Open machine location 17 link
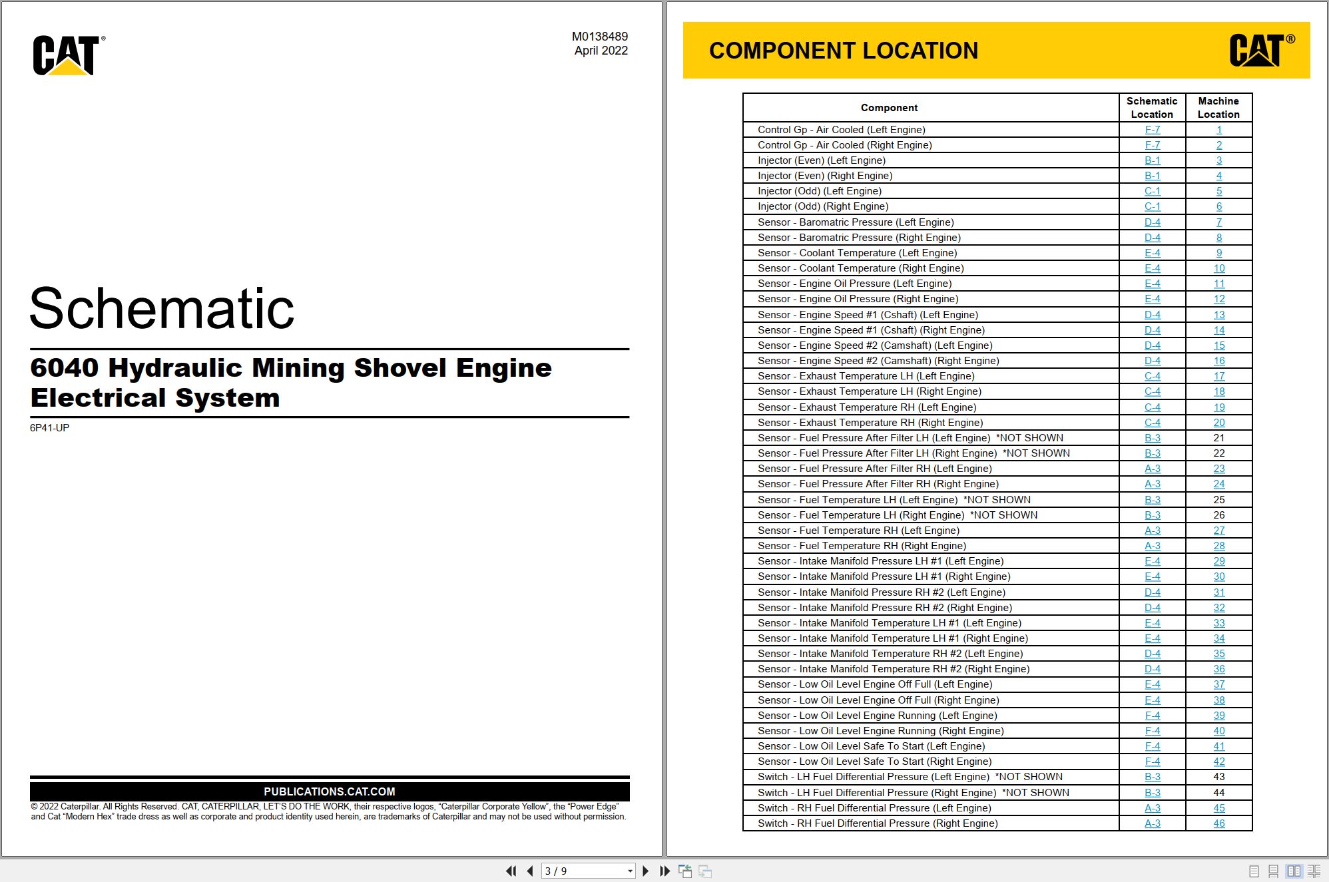This screenshot has width=1329, height=882. [1219, 376]
